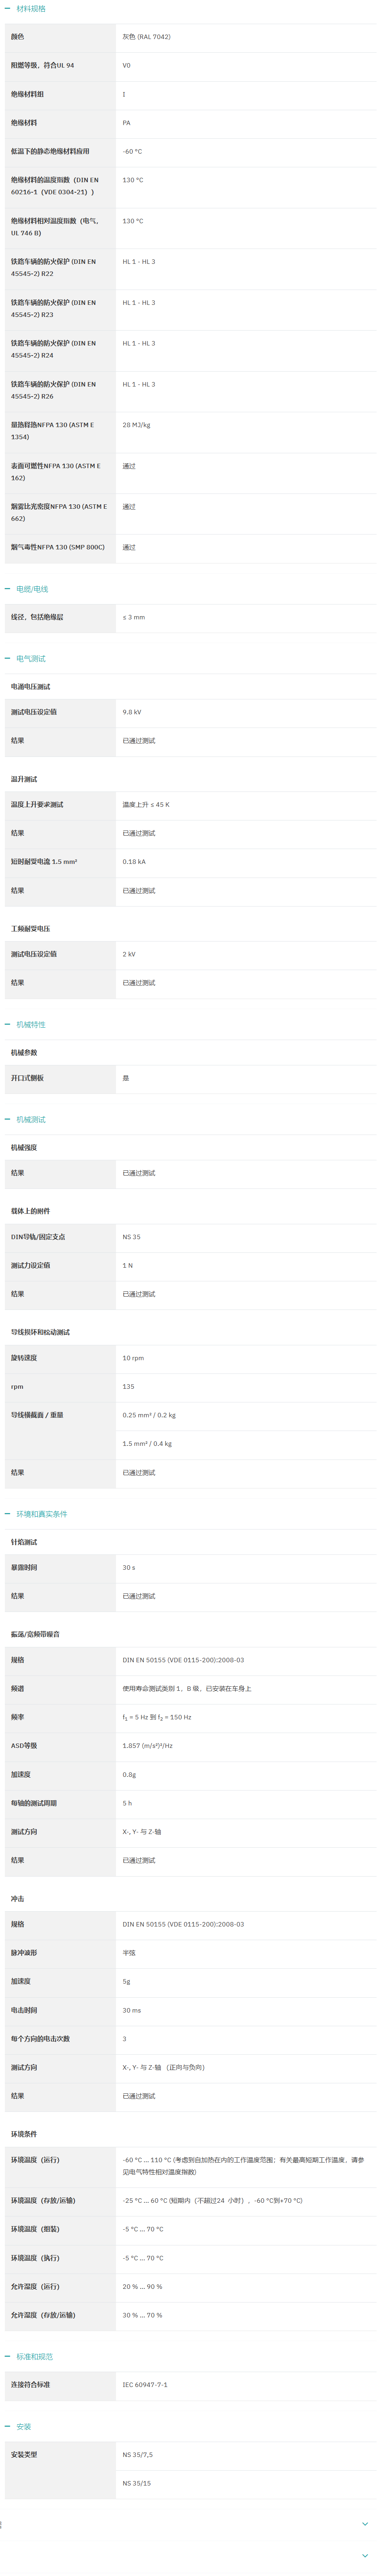Click the rpm value 135
The width and height of the screenshot is (379, 2576).
128,1387
